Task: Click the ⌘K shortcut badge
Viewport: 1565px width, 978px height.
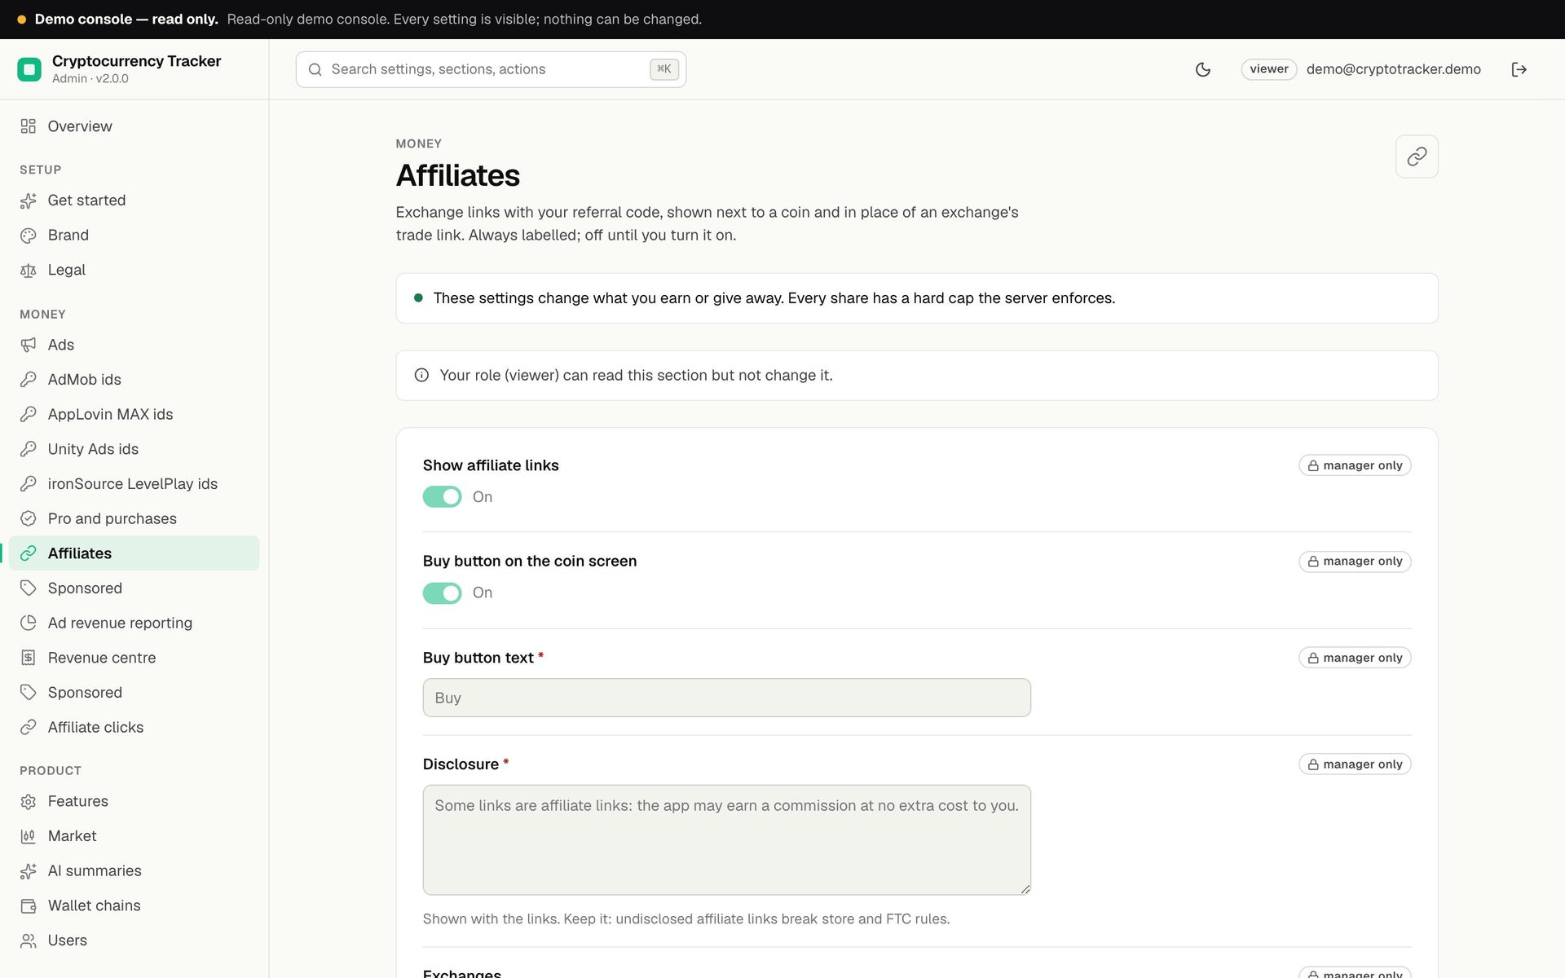Action: click(x=664, y=69)
